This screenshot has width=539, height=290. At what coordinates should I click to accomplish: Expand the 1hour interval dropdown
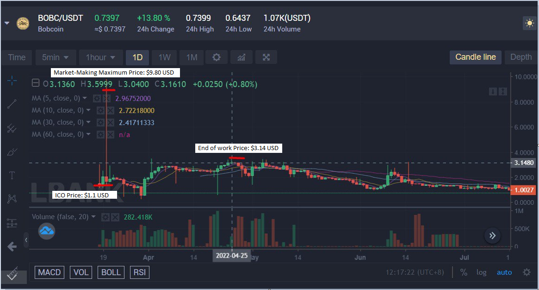(x=101, y=57)
